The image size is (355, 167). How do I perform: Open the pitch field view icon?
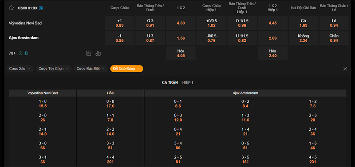89,53
